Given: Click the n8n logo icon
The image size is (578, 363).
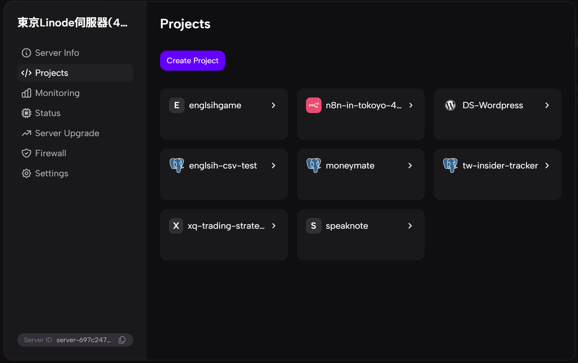Looking at the screenshot, I should (313, 105).
